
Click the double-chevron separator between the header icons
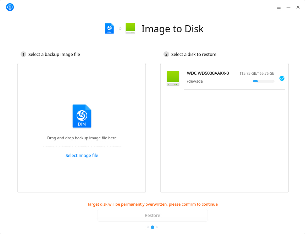point(120,29)
